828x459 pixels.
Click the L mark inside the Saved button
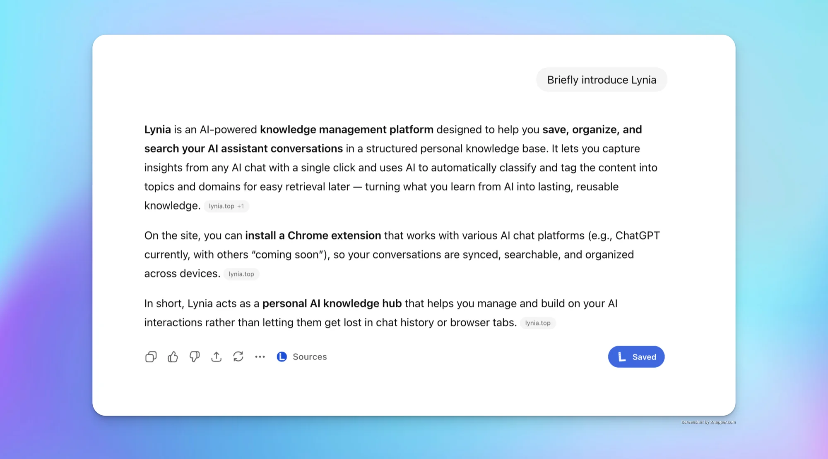click(x=621, y=357)
